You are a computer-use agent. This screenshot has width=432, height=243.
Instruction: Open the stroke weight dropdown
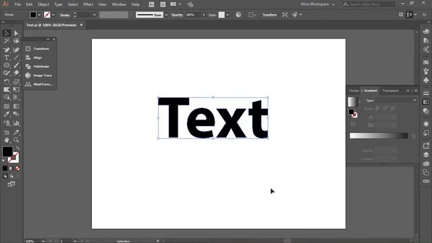coord(94,15)
